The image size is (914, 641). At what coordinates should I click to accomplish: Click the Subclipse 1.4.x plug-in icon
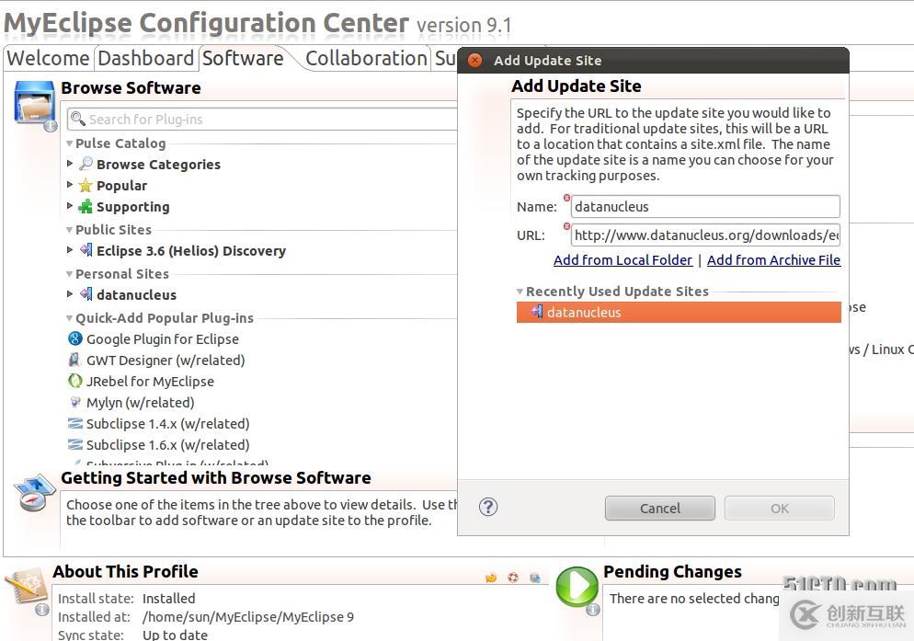75,423
